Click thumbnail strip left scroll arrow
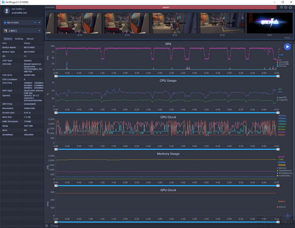This screenshot has height=228, width=295. point(47,38)
